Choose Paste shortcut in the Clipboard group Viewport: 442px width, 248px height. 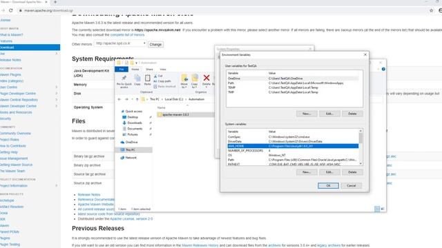point(164,86)
